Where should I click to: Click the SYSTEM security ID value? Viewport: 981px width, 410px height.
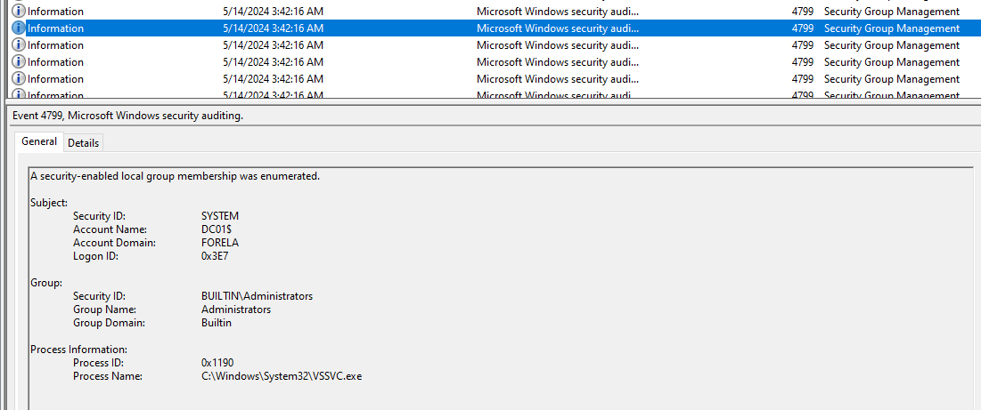pyautogui.click(x=220, y=216)
